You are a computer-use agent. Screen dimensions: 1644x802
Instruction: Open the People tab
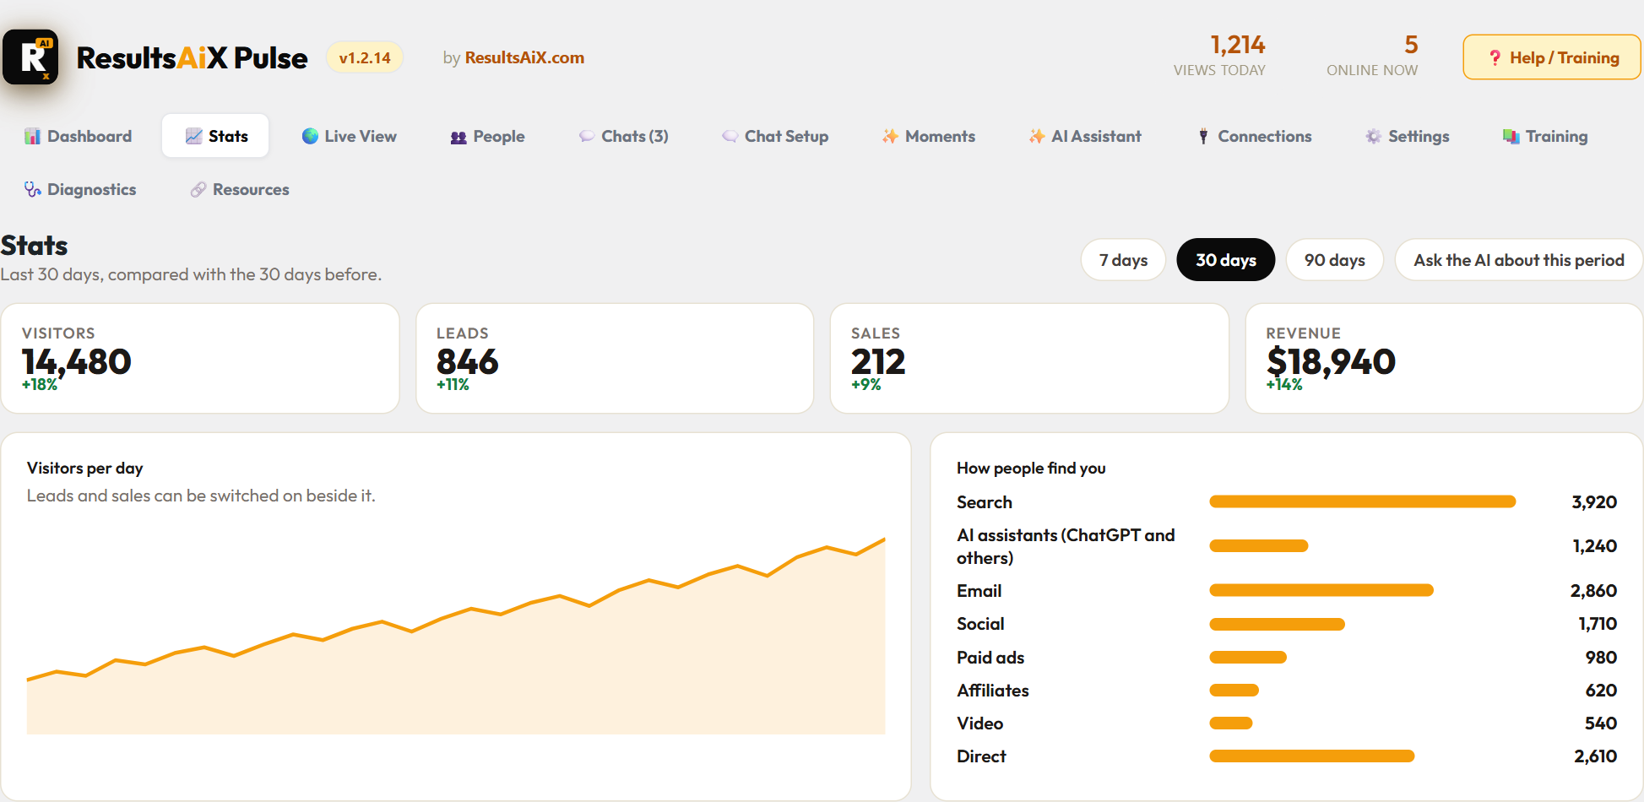click(487, 136)
